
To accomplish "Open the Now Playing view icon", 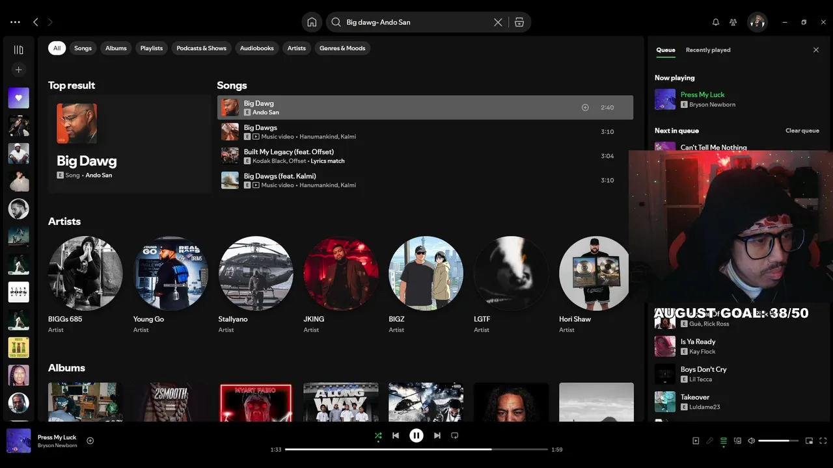I will [x=696, y=441].
